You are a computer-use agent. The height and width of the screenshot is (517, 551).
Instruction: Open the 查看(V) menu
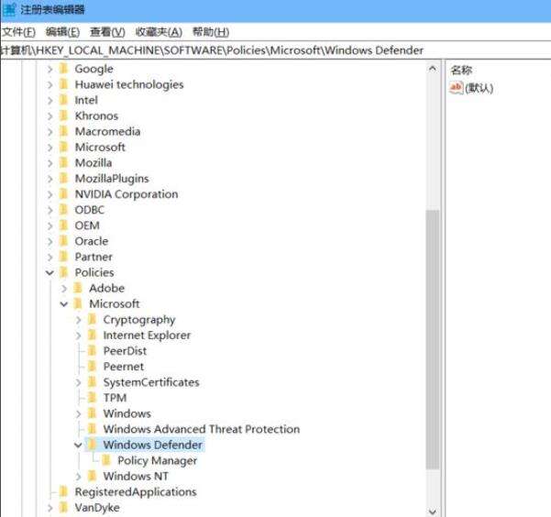coord(107,32)
